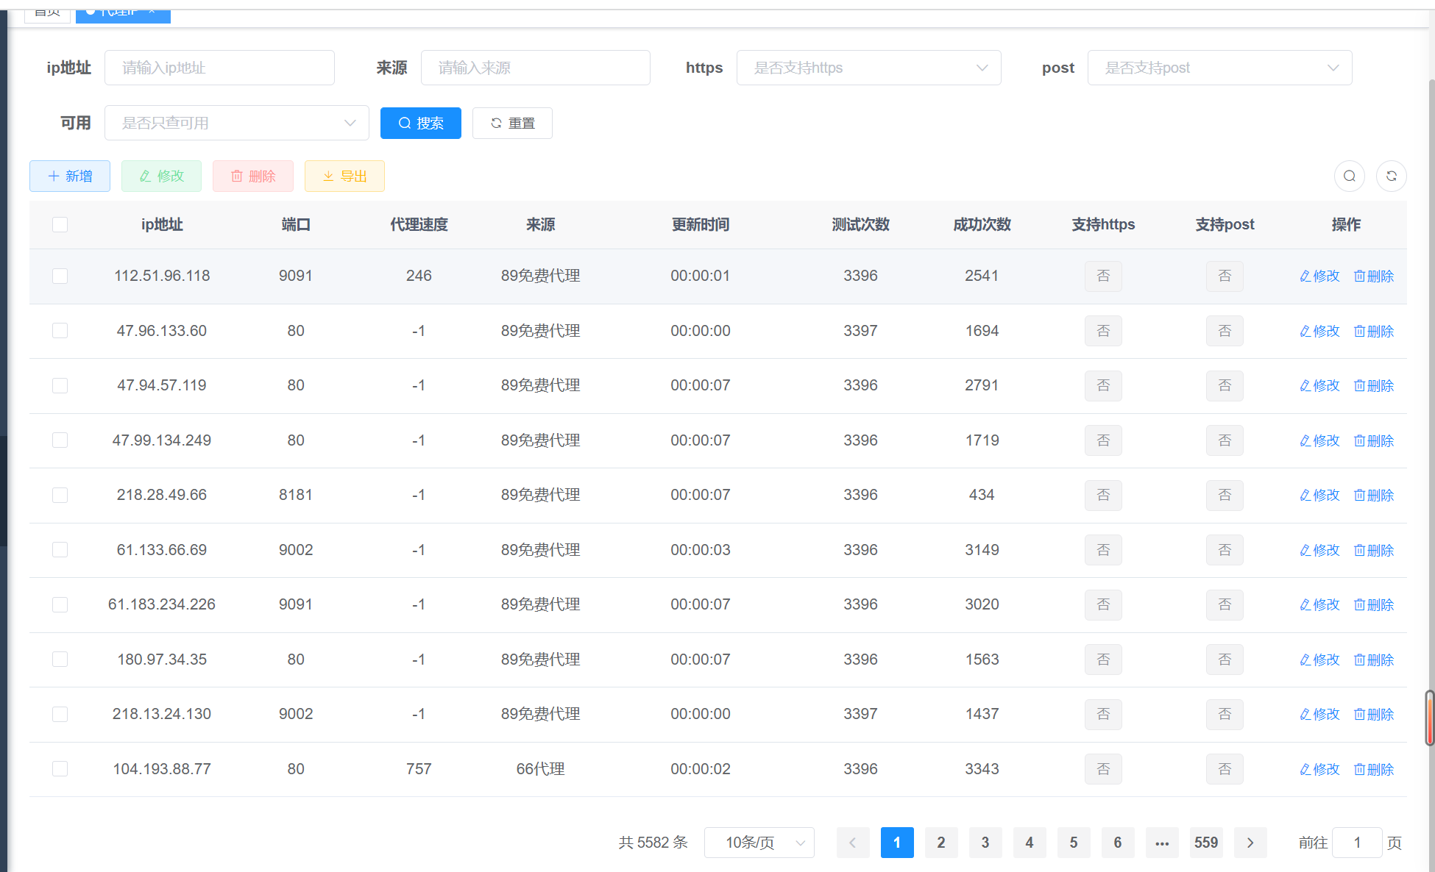The image size is (1435, 872).
Task: Click the 66代理 source cell
Action: click(x=540, y=769)
